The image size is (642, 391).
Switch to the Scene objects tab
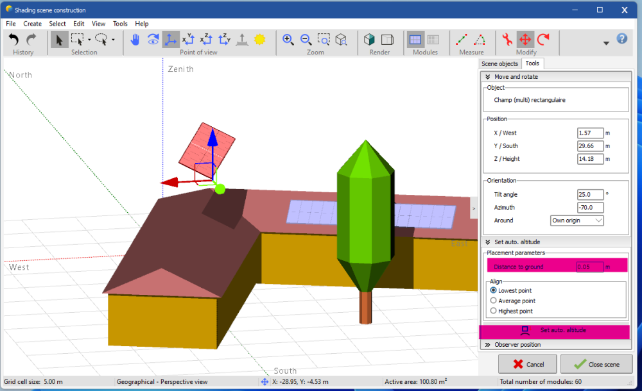coord(499,63)
